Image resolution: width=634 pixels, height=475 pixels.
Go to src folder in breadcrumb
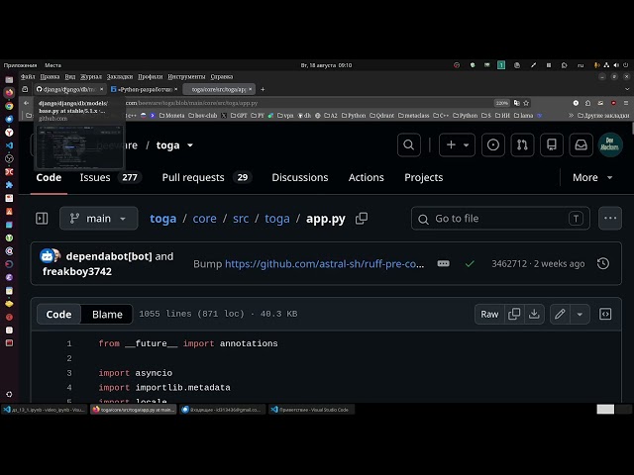click(241, 219)
